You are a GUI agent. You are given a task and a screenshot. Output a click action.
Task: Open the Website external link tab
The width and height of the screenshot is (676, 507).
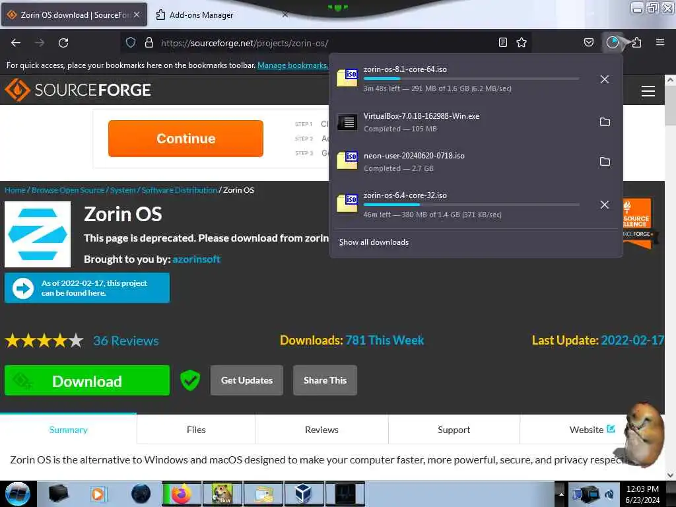592,430
